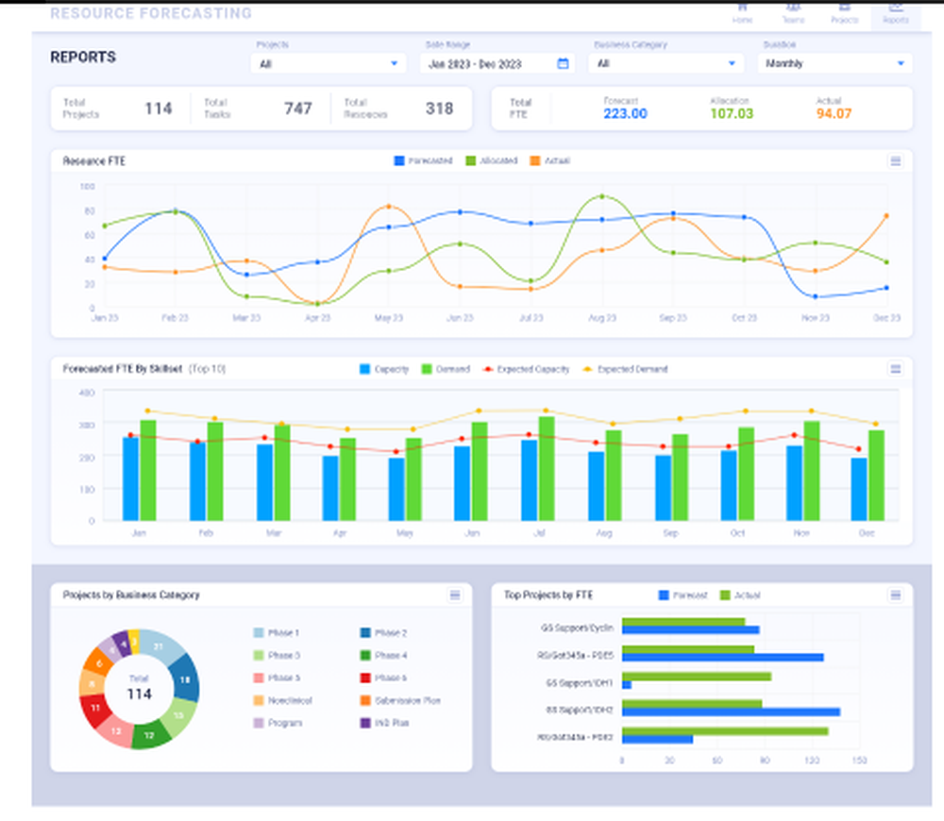Click the Phase 5 legend entry
This screenshot has height=821, width=944.
click(277, 678)
